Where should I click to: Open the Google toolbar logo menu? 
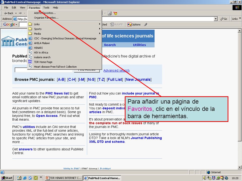coord(10,24)
